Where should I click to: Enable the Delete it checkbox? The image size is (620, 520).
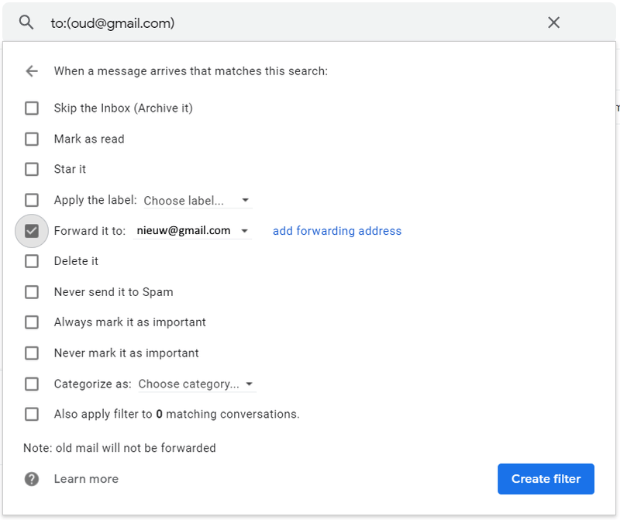point(32,261)
